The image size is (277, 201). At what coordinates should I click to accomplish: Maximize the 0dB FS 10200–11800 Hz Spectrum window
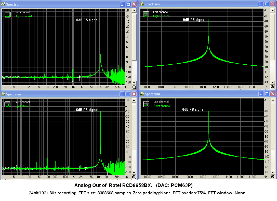click(267, 4)
